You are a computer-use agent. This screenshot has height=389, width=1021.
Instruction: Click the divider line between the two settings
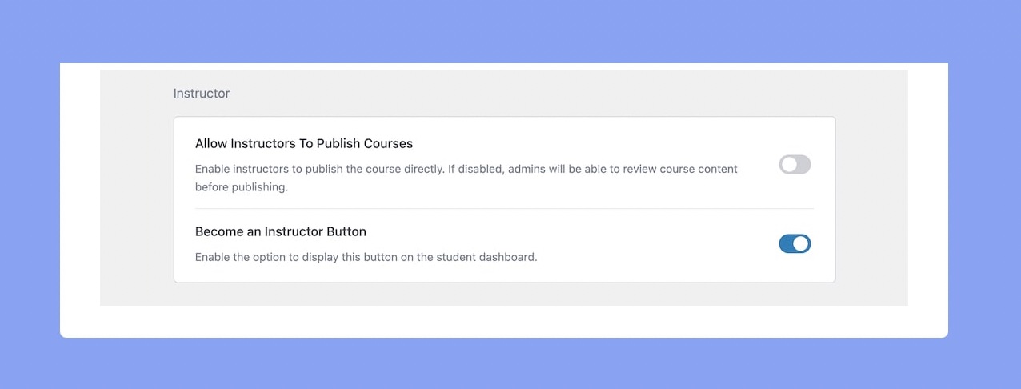point(504,209)
